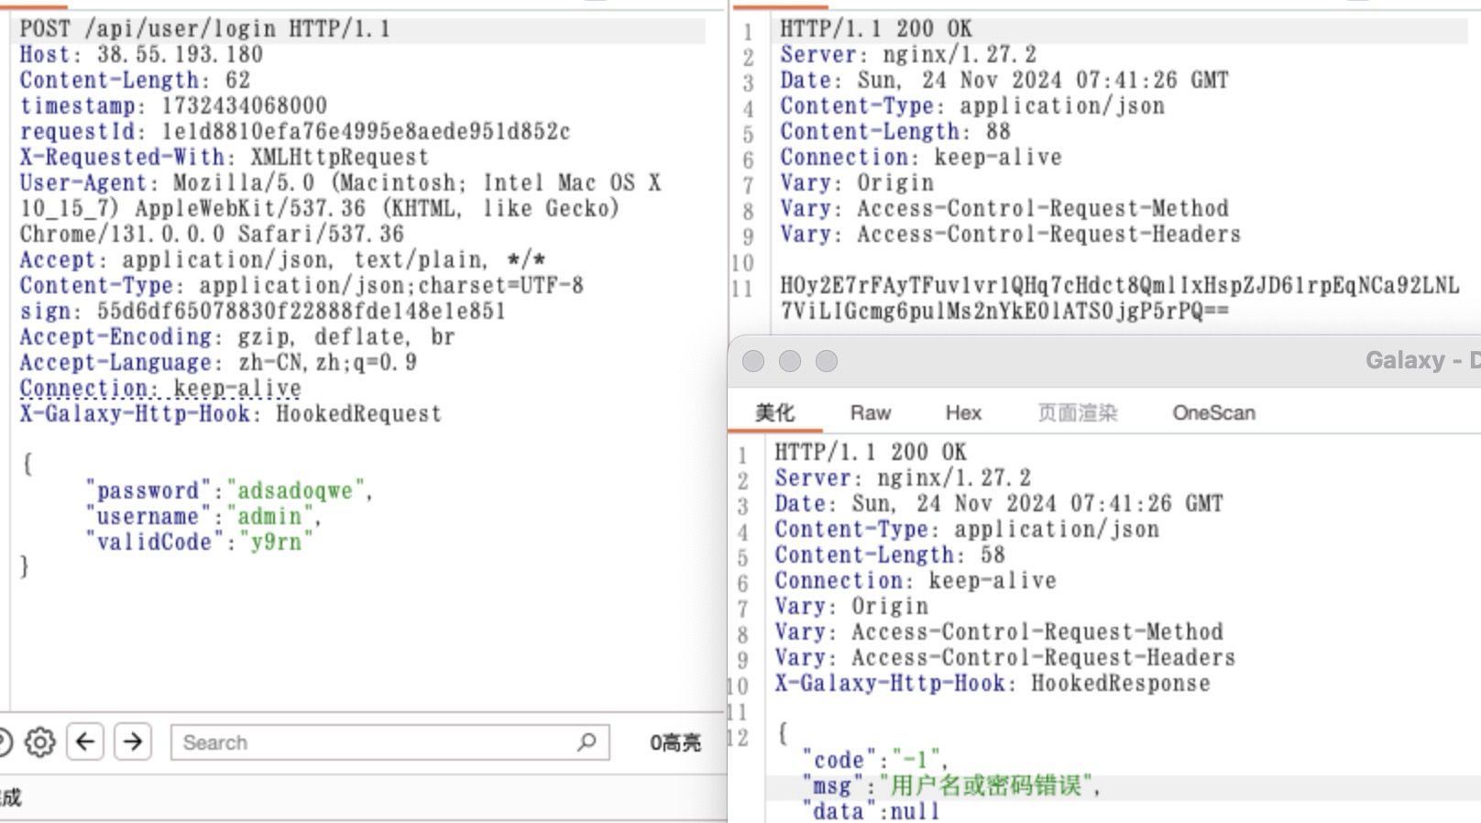
Task: Click the forward arrow search button
Action: [x=133, y=741]
